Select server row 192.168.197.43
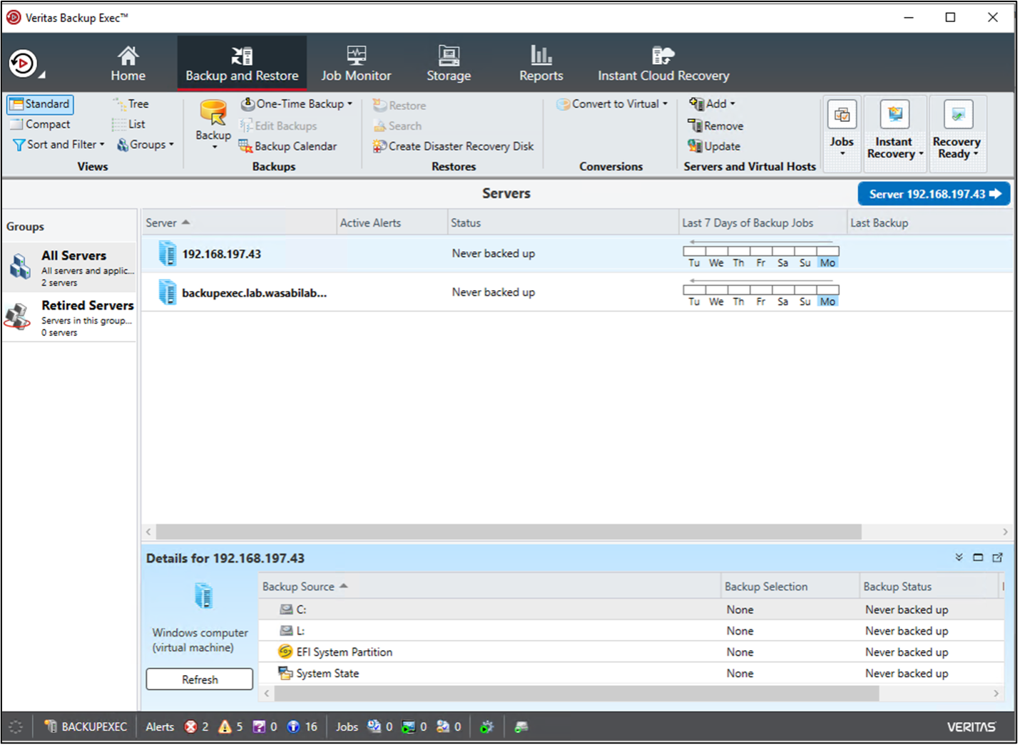This screenshot has width=1020, height=745. (577, 254)
